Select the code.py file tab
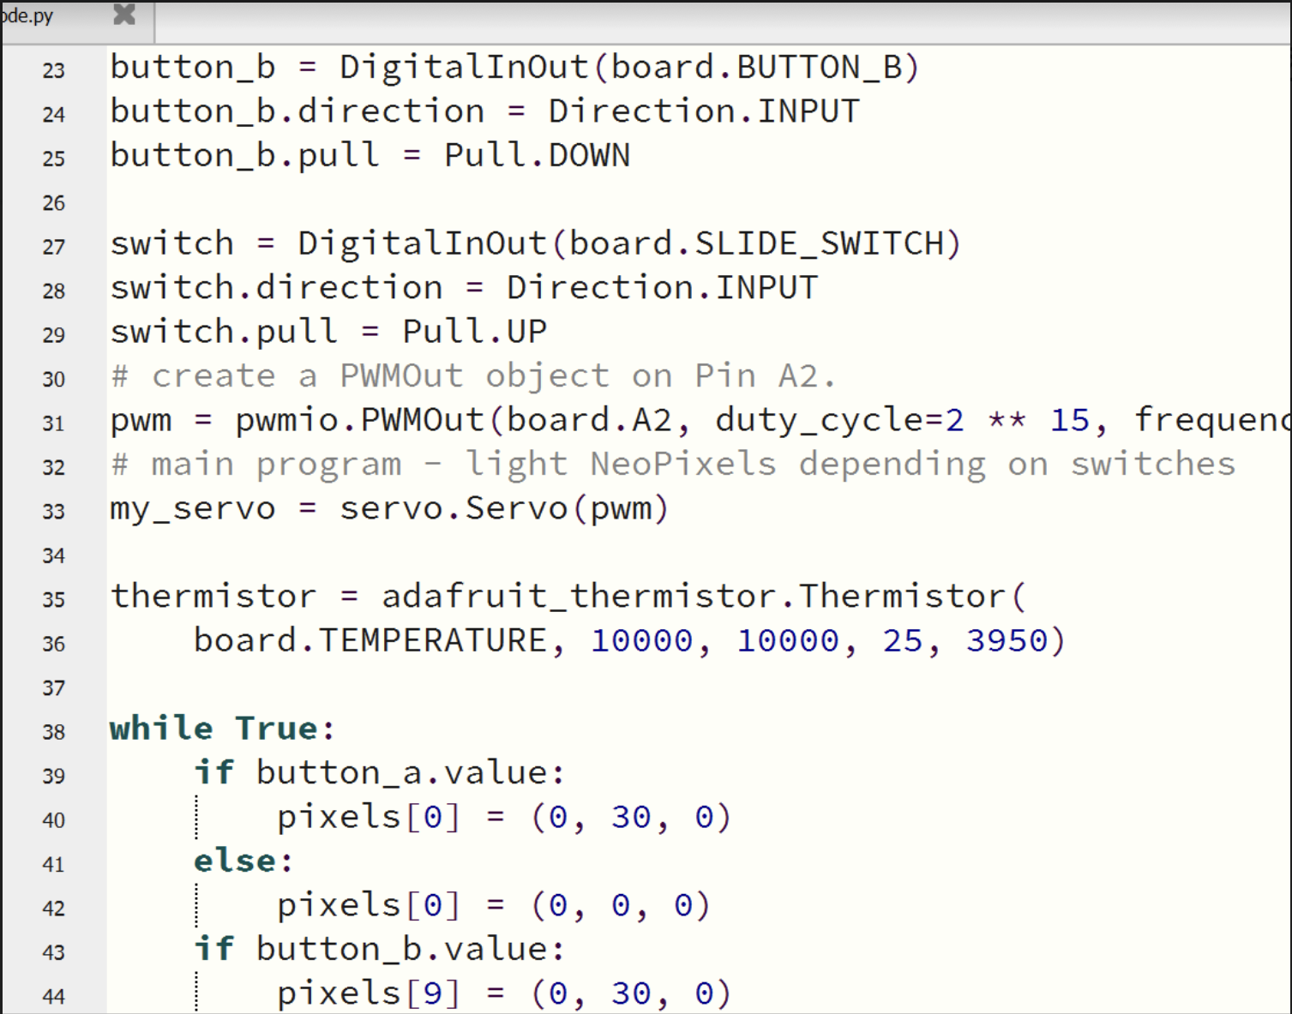 click(77, 21)
